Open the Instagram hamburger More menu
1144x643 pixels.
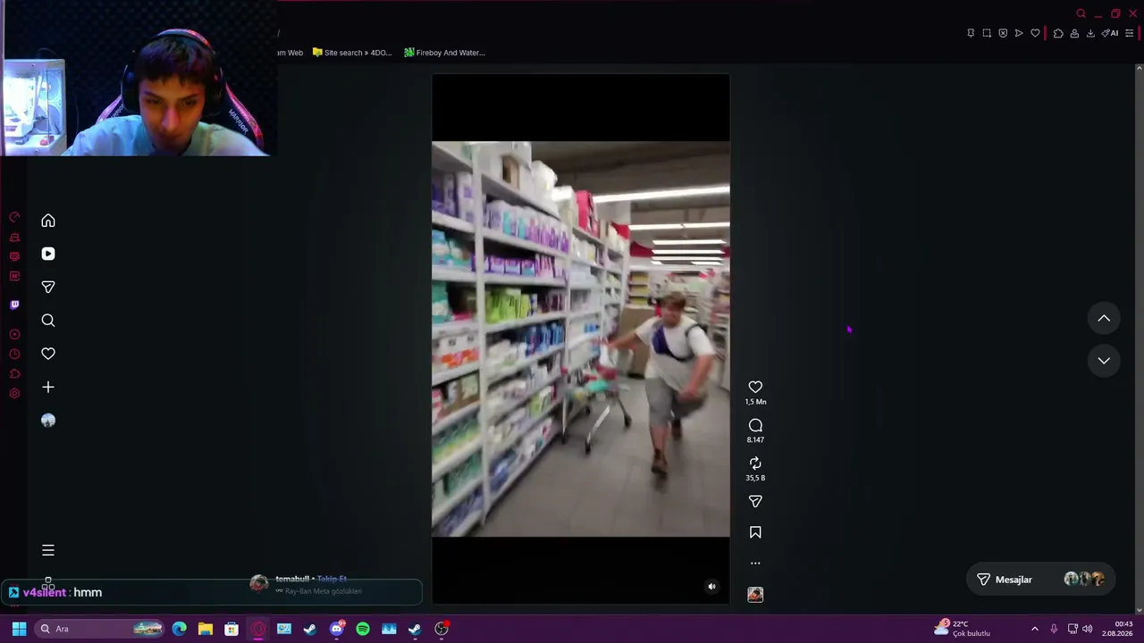[x=48, y=550]
